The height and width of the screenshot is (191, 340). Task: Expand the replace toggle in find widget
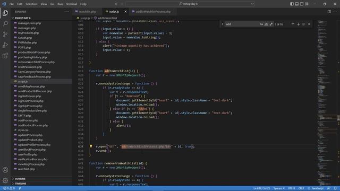[x=222, y=24]
